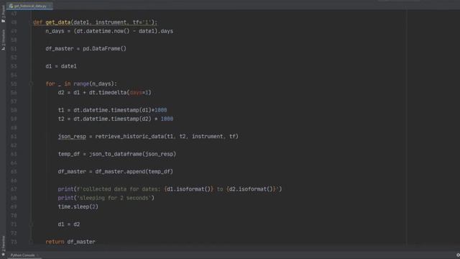Close the get_historical_data.py tab
Screen dimensions: 460x259
50,6
